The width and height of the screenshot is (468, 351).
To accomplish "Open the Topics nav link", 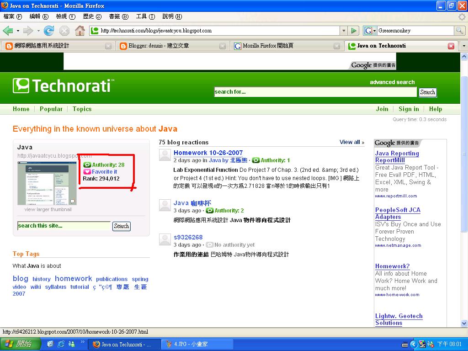I will point(82,109).
